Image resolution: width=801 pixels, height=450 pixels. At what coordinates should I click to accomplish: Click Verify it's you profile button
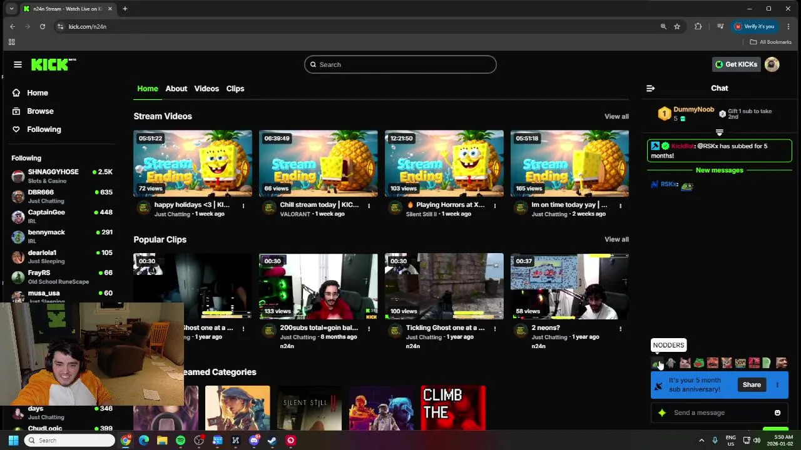[755, 26]
